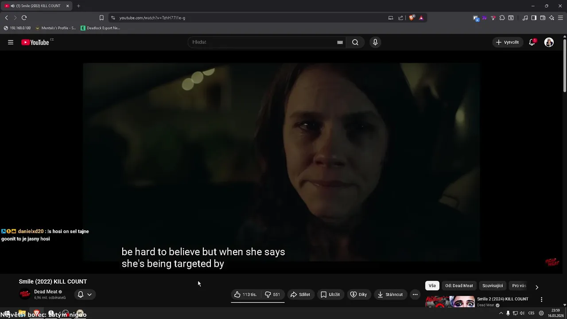Open the Dead Meat channel name link

[x=46, y=292]
